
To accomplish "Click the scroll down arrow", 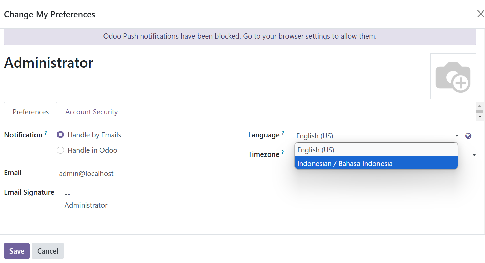I will click(480, 117).
